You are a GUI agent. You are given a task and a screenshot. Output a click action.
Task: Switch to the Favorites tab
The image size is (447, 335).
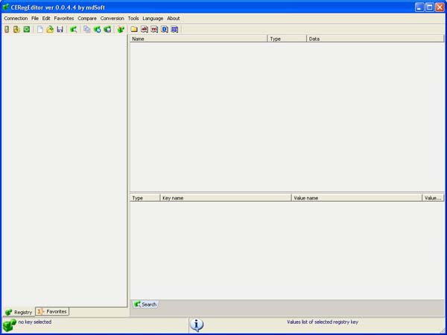tap(52, 311)
